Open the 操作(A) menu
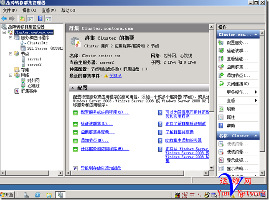This screenshot has height=200, width=269. point(29,10)
